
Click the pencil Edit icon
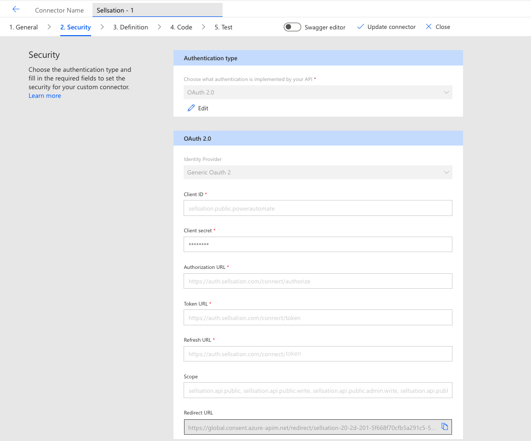tap(191, 108)
